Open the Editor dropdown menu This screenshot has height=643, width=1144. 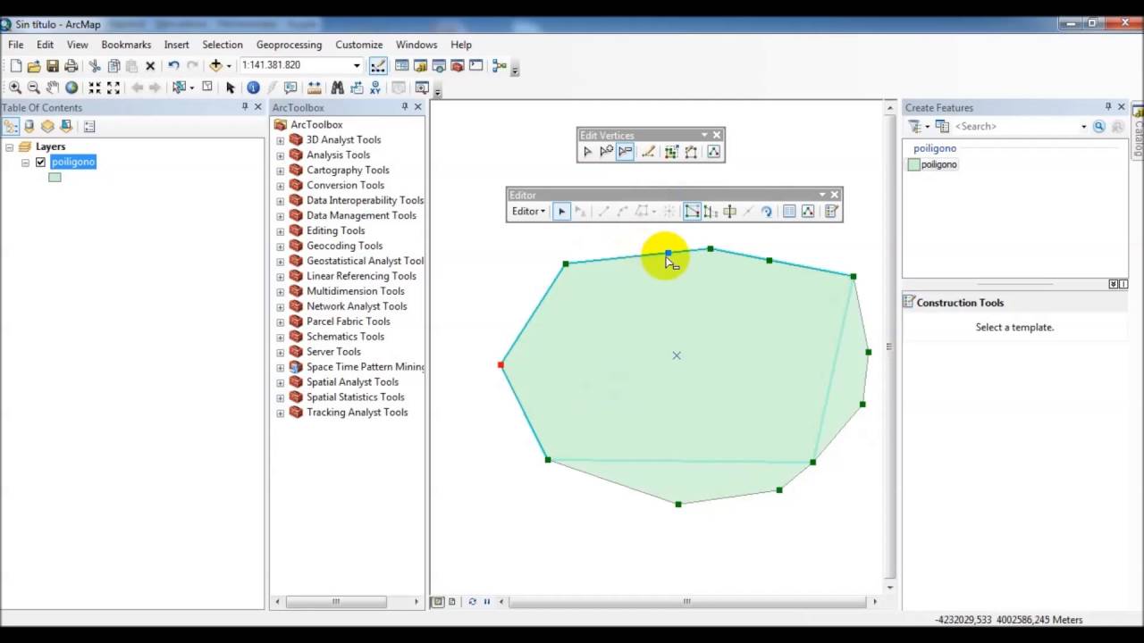click(x=528, y=212)
